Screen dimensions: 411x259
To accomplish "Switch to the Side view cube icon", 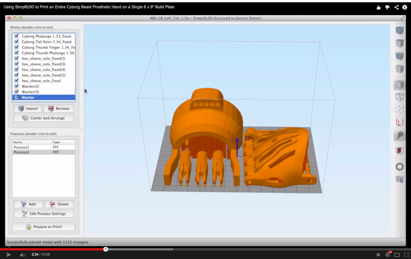I will 399,69.
